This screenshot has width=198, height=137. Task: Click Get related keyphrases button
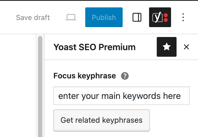[x=102, y=121]
